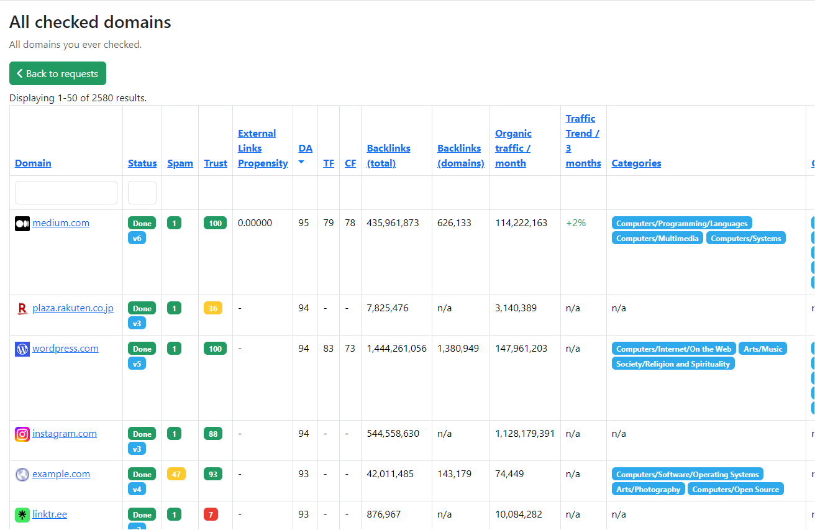Click the medium.com favicon icon
815x530 pixels.
(22, 224)
